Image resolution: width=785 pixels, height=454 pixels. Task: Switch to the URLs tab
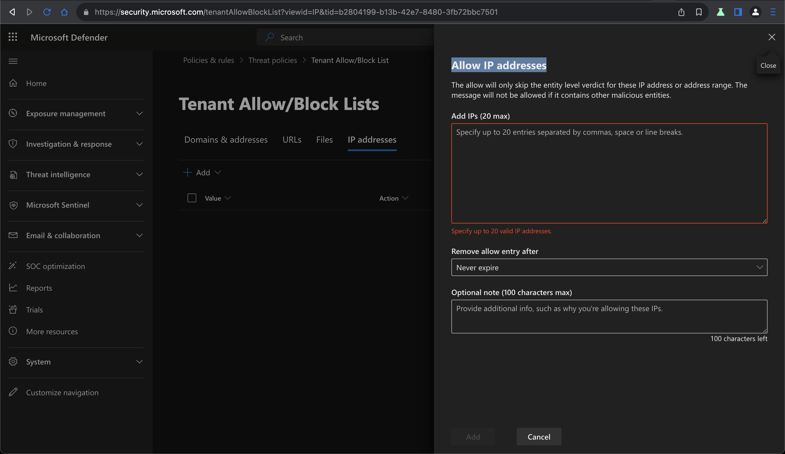click(292, 139)
